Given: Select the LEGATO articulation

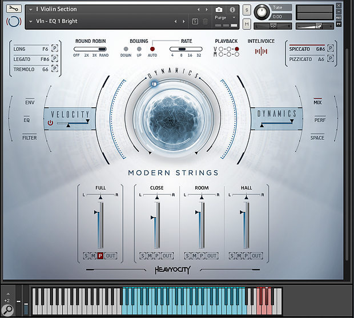Looking at the screenshot, I should (31, 59).
